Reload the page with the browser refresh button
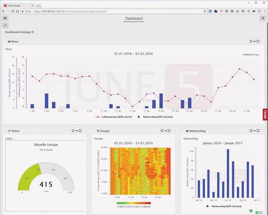 [13, 11]
